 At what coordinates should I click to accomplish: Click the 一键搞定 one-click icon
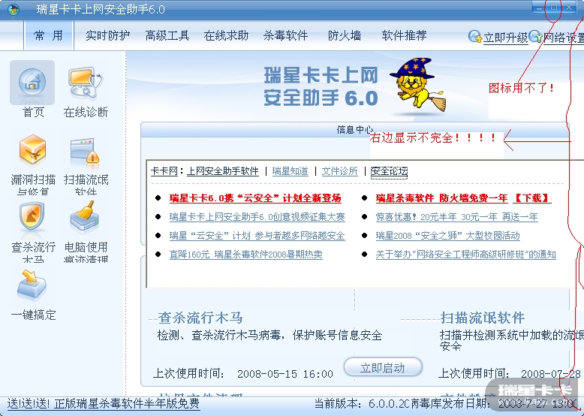pyautogui.click(x=32, y=285)
